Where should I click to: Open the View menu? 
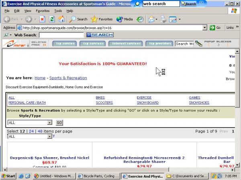[28, 11]
